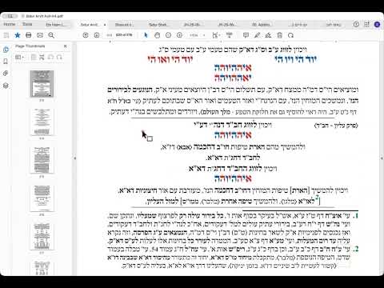The width and height of the screenshot is (384, 288).
Task: Close the active Sidur Arvit tab
Action: (x=105, y=25)
